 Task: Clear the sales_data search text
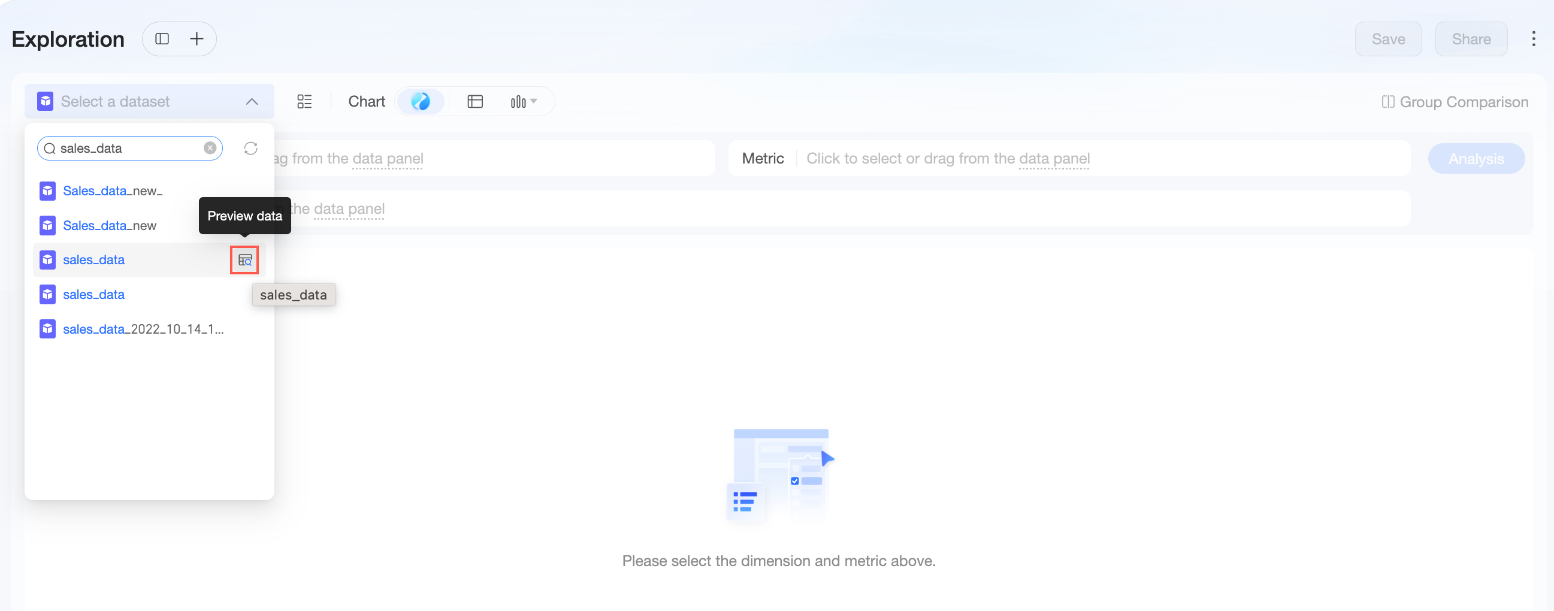pos(209,149)
